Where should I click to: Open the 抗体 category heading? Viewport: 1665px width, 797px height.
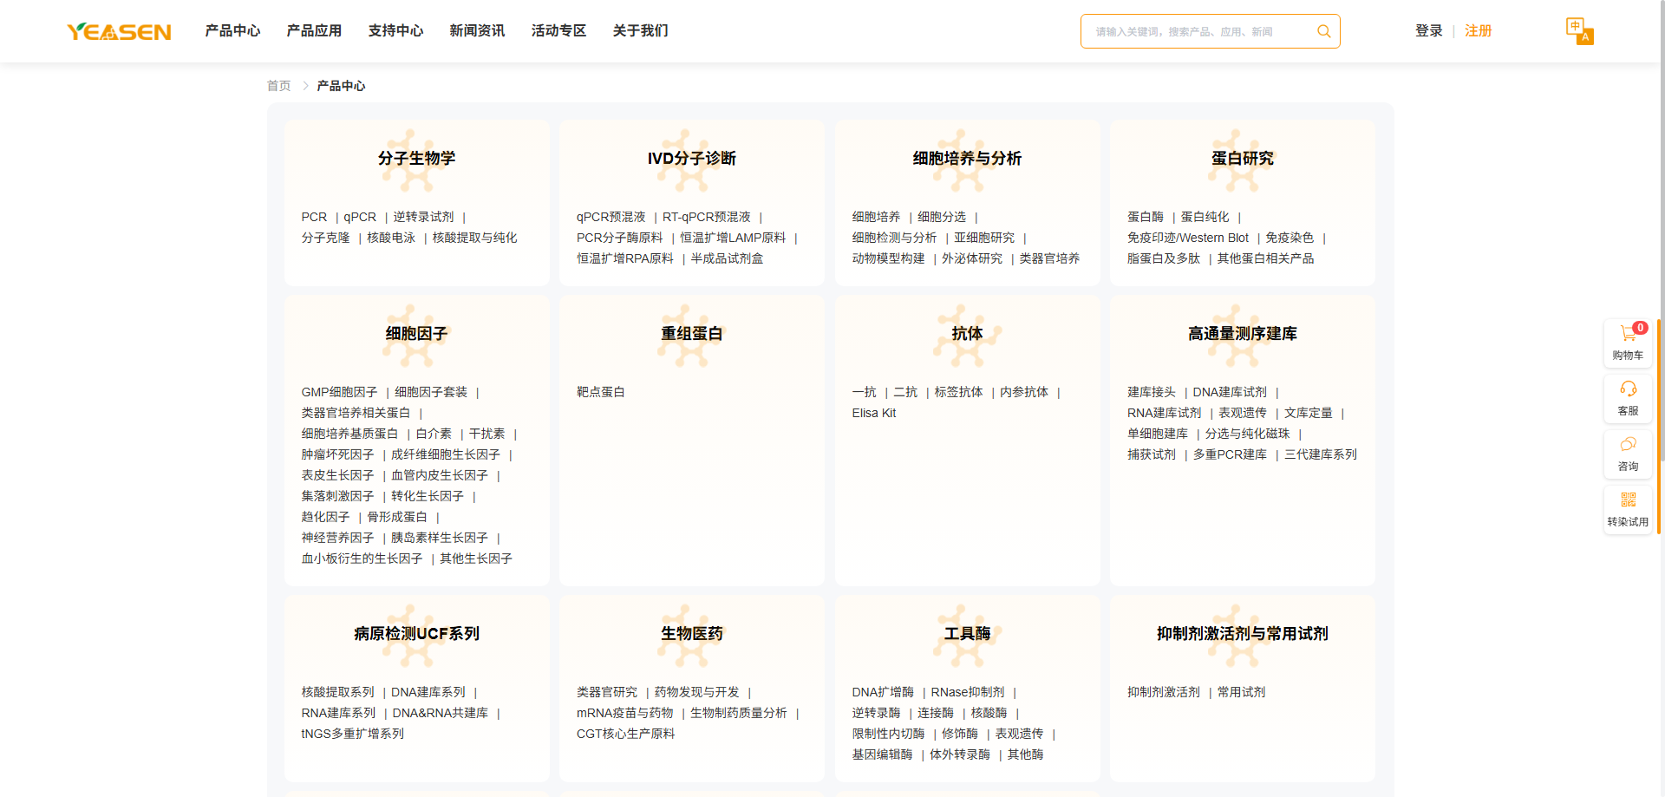[967, 334]
